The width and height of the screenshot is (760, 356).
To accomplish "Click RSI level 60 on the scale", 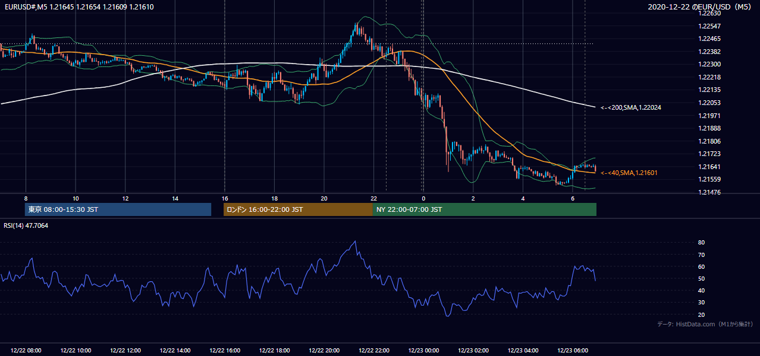I will 701,266.
